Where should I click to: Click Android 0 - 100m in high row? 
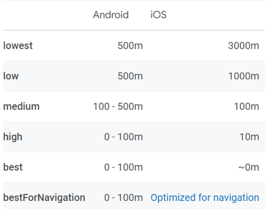[124, 137]
